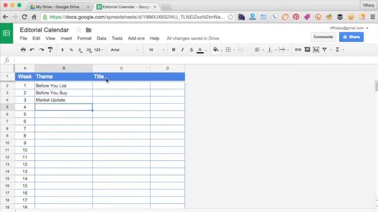Rename the Editorial Calendar title
Screen dimensions: 378x212
(44, 30)
